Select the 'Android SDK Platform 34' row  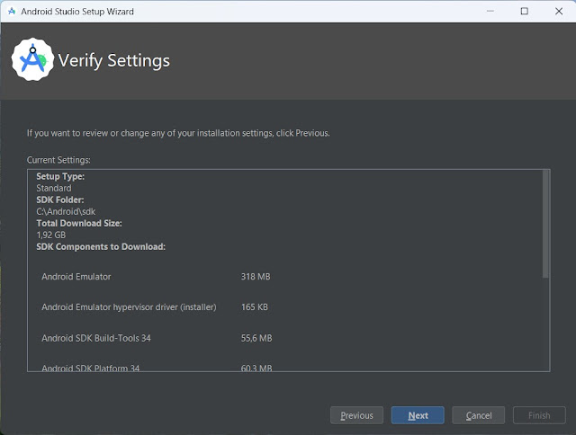pos(90,368)
